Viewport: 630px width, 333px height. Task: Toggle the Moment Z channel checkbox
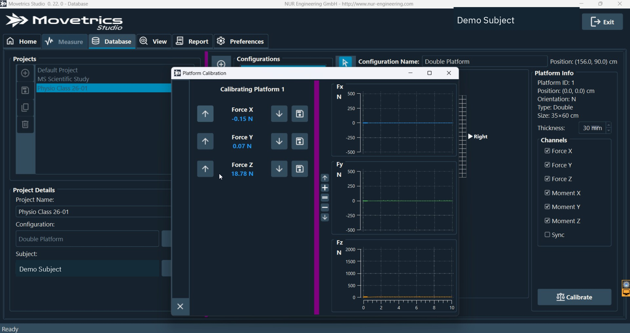coord(547,221)
